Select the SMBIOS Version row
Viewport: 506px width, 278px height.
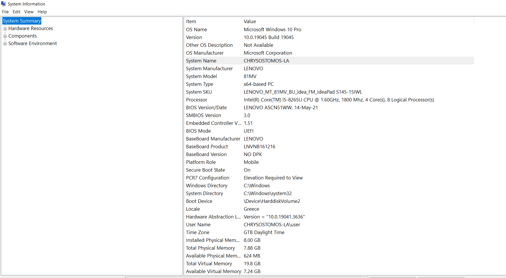pos(329,115)
